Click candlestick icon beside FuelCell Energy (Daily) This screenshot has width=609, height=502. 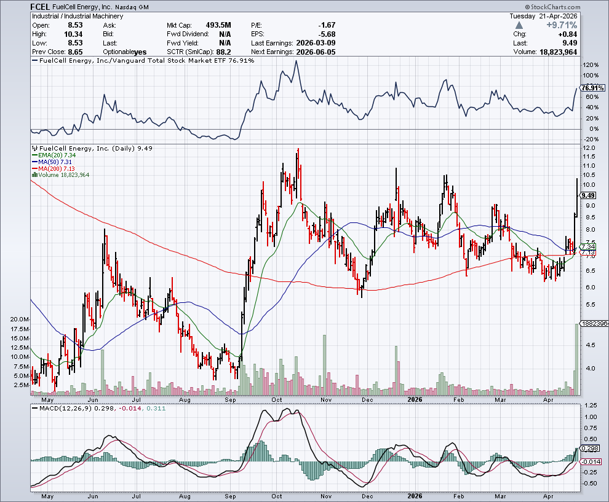point(34,149)
